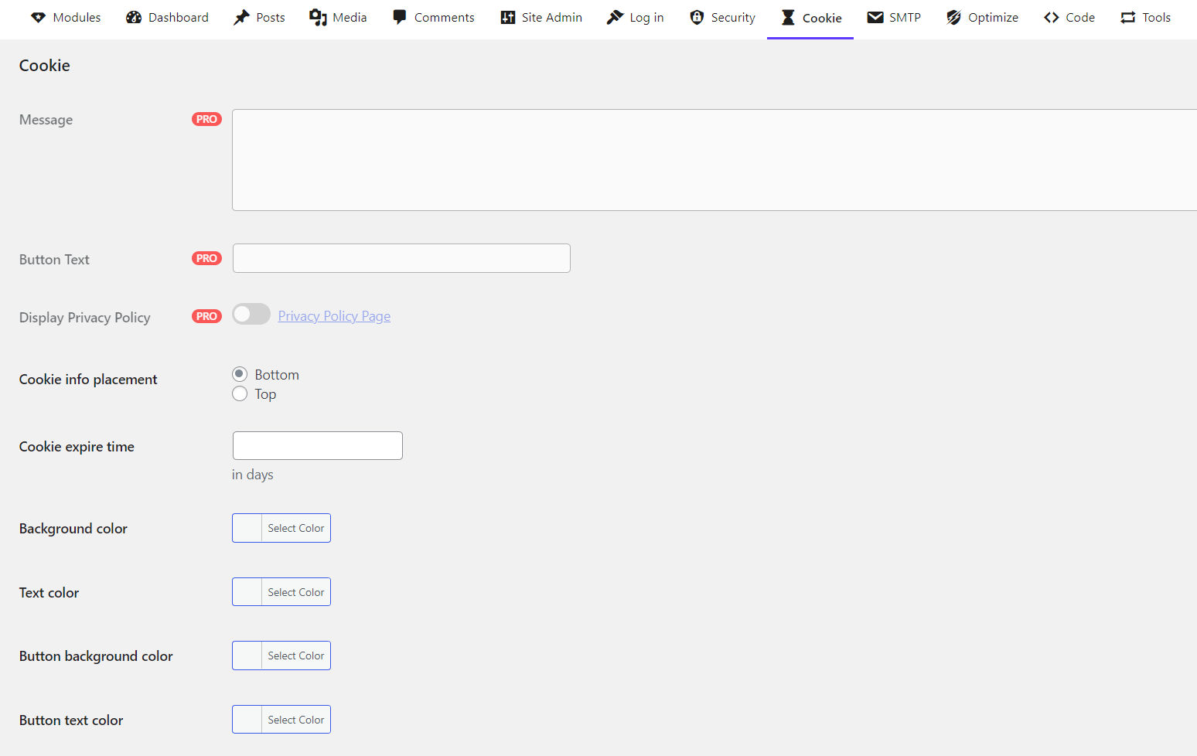Viewport: 1197px width, 756px height.
Task: Open the SMTP envelope icon
Action: 875,18
